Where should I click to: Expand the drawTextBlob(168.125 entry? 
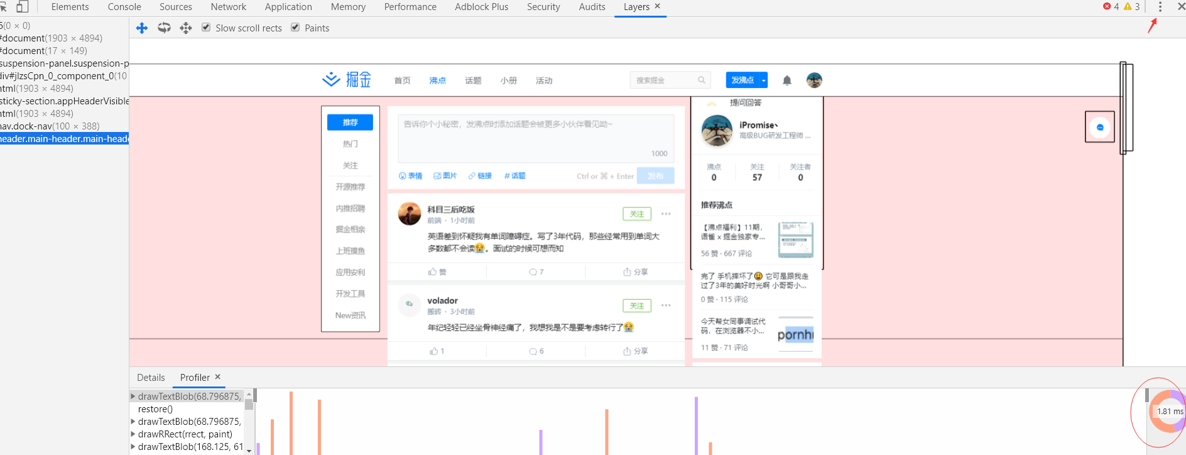click(133, 447)
